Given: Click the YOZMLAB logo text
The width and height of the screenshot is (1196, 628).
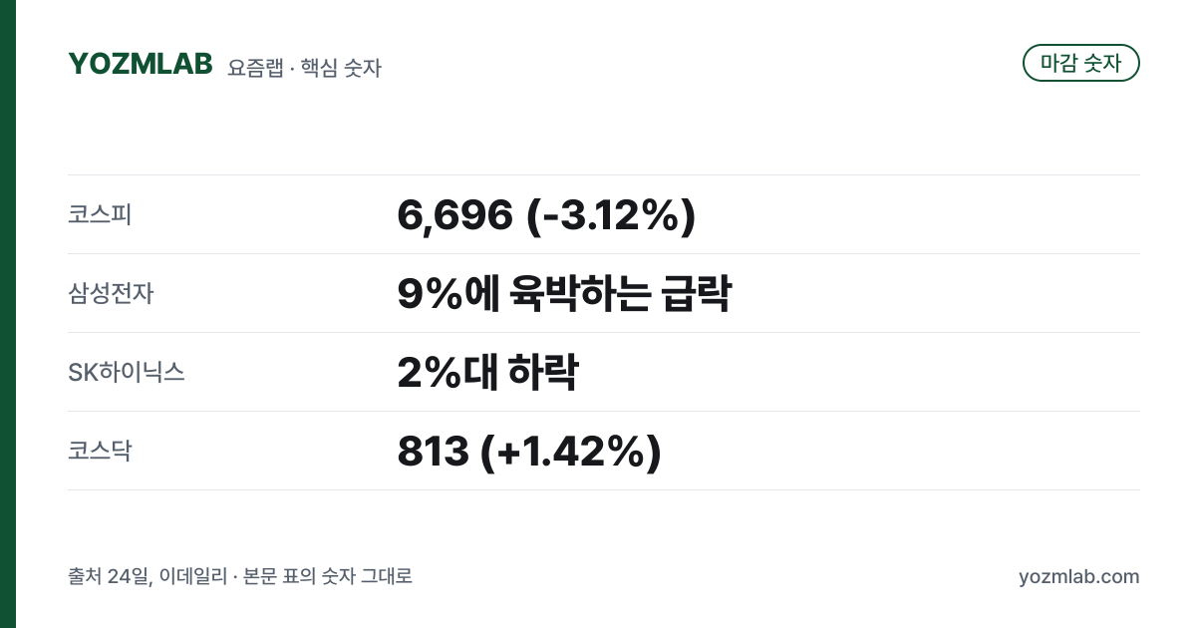Looking at the screenshot, I should click(141, 64).
